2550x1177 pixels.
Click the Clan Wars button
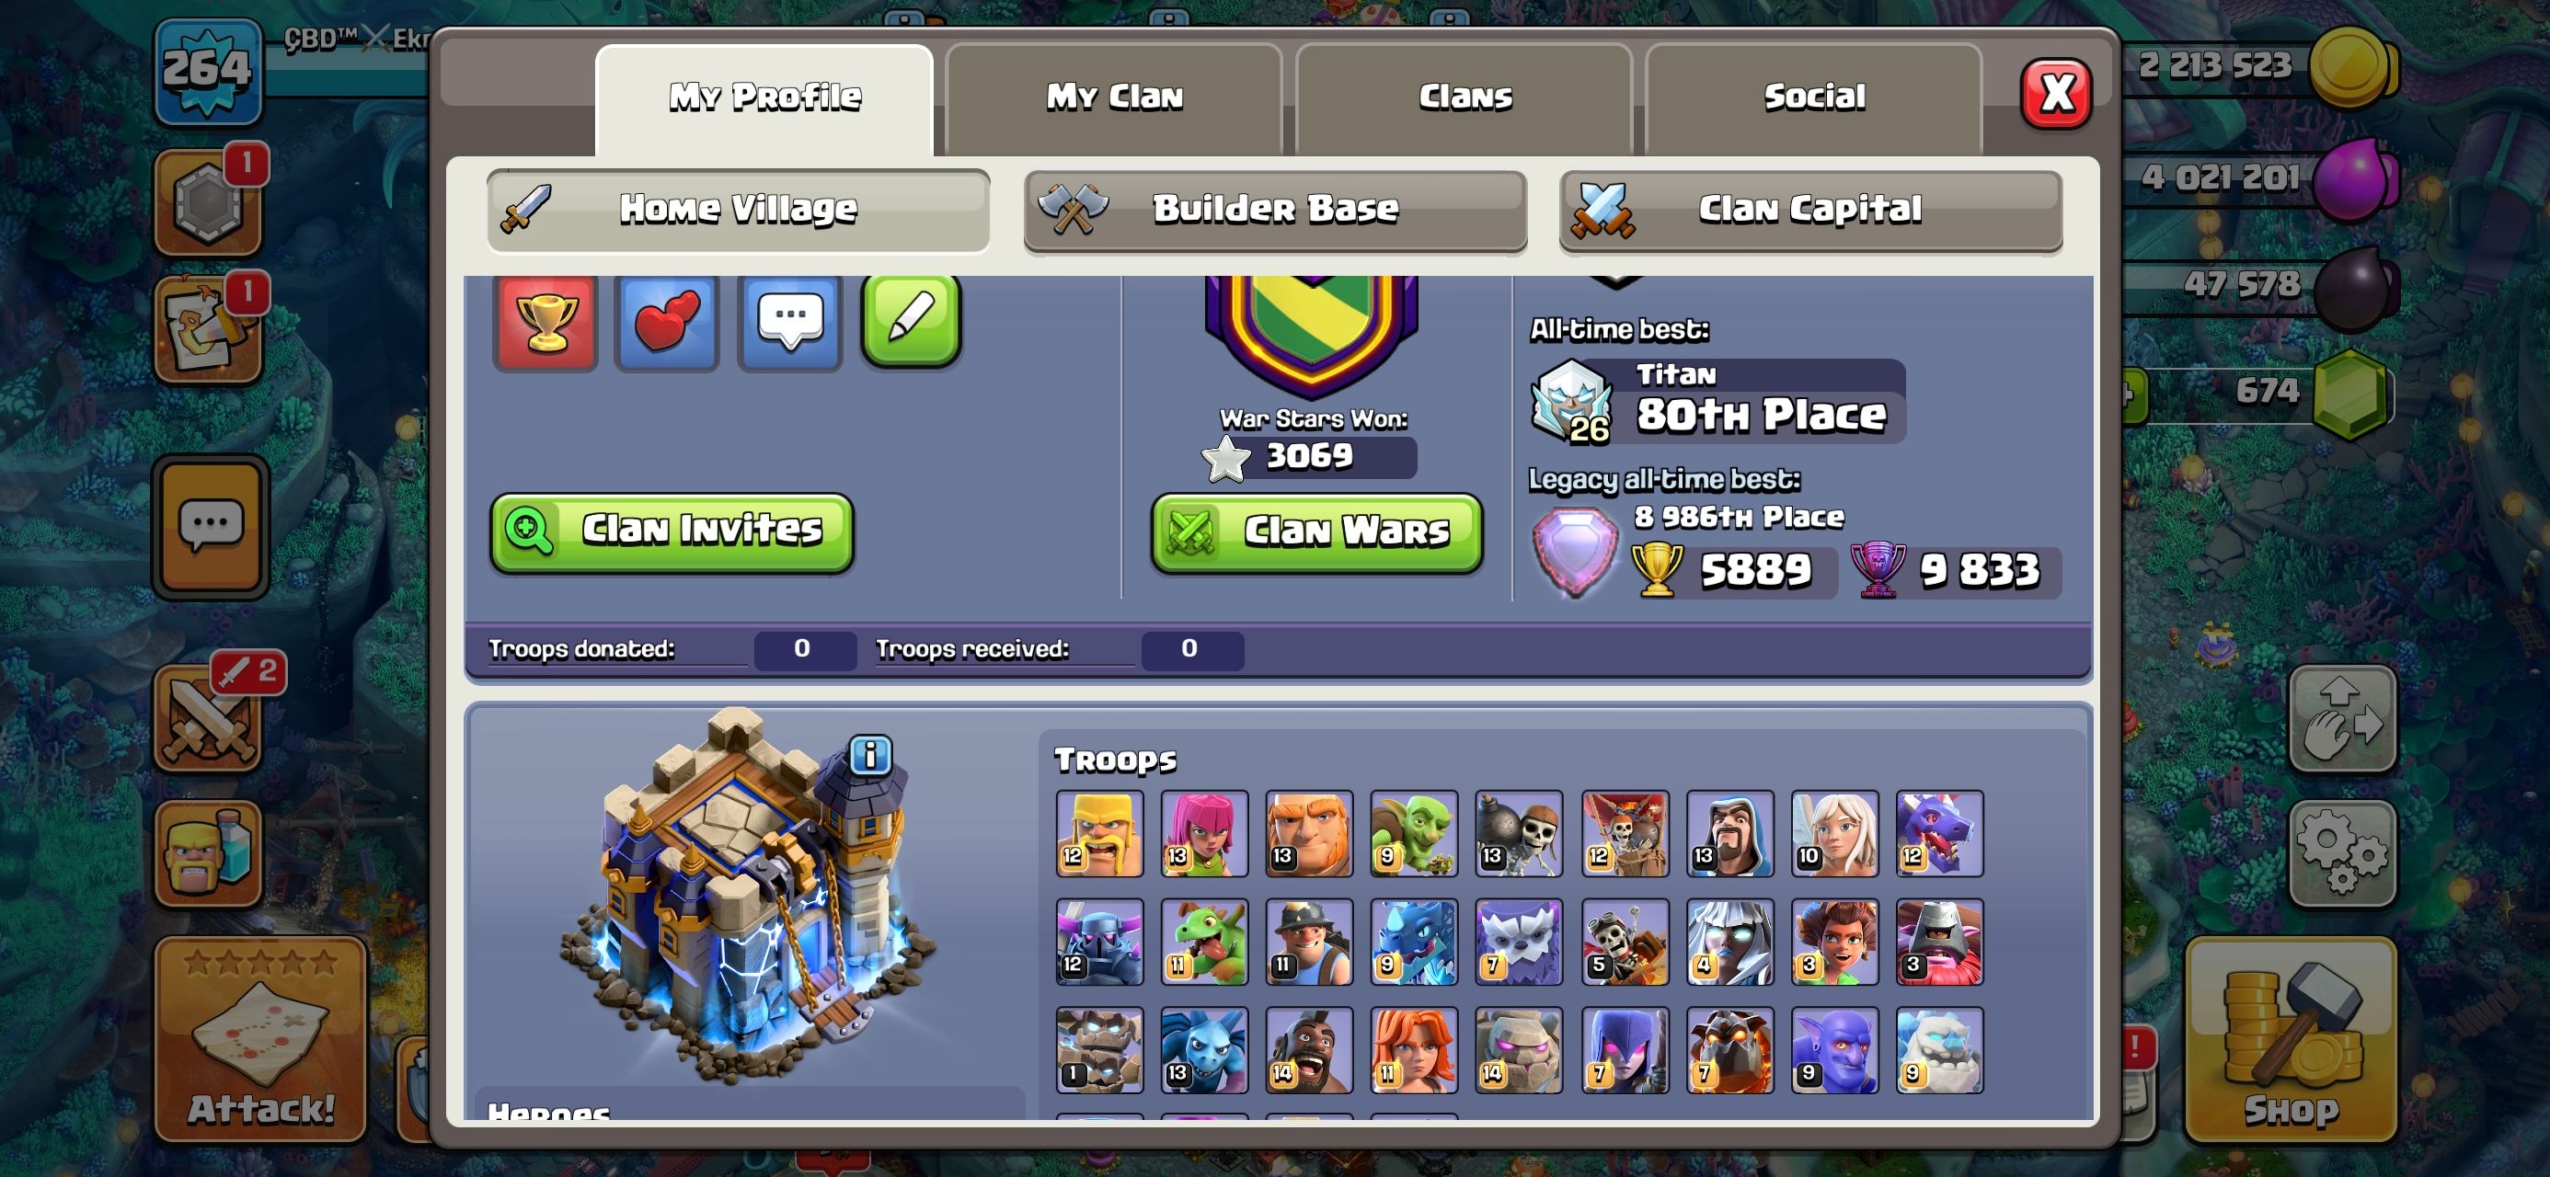point(1316,532)
